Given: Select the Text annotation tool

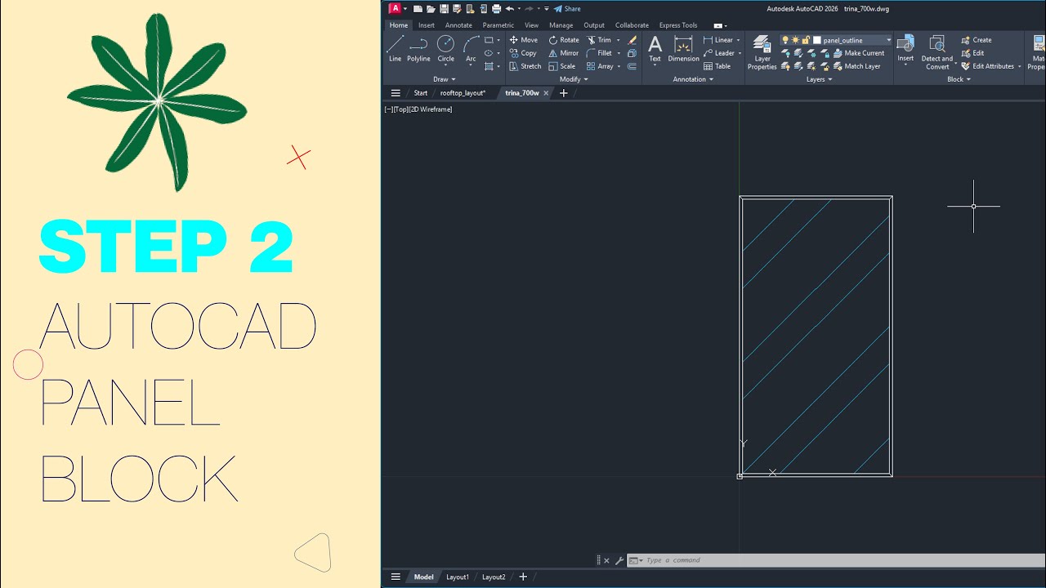Looking at the screenshot, I should [x=655, y=48].
